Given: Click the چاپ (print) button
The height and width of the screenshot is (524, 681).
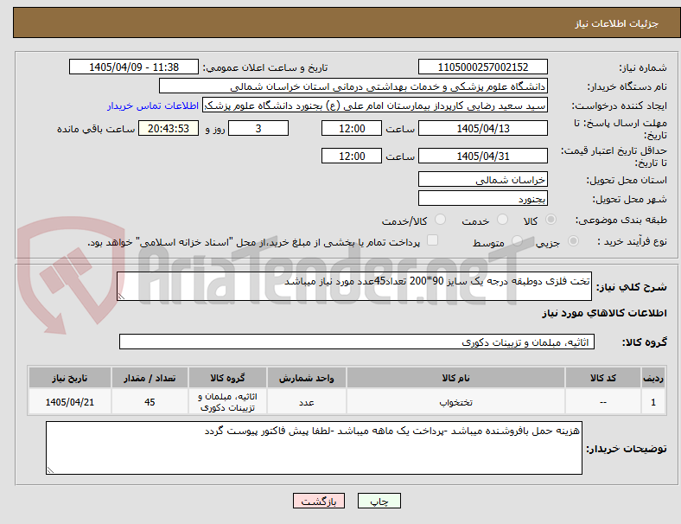Looking at the screenshot, I should click(379, 501).
